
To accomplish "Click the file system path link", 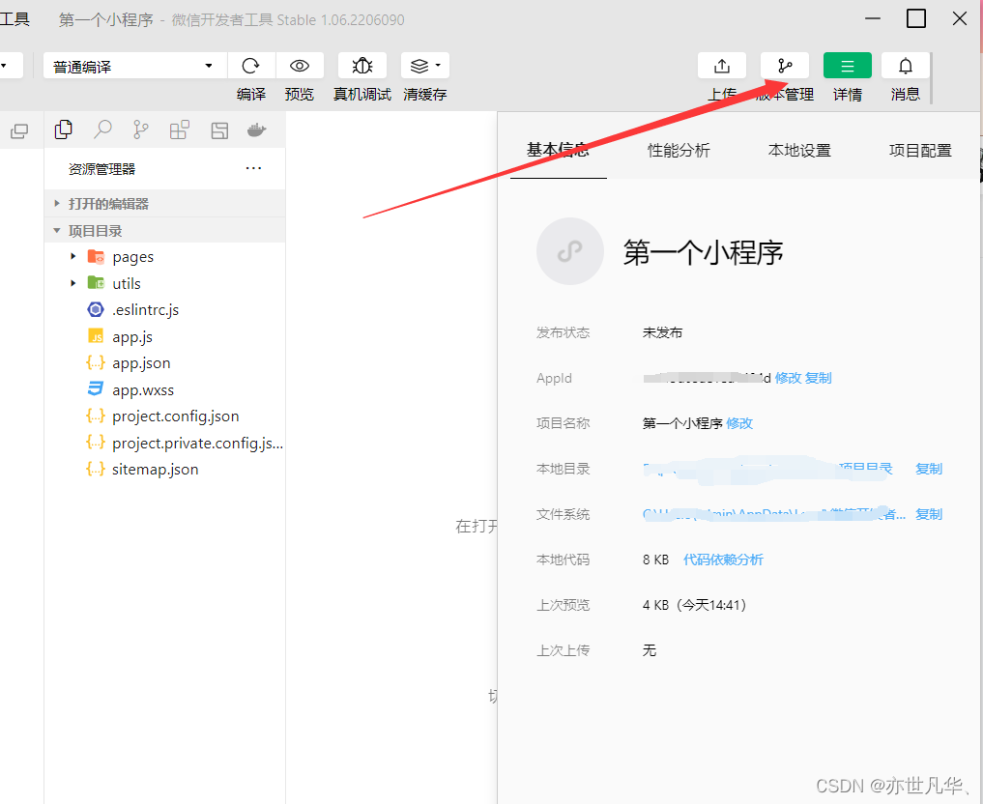I will 773,514.
